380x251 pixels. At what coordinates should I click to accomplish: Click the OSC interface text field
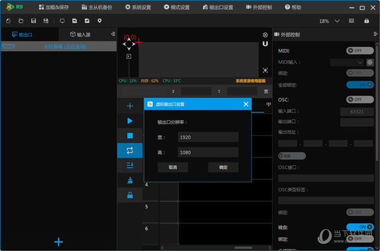(326, 178)
